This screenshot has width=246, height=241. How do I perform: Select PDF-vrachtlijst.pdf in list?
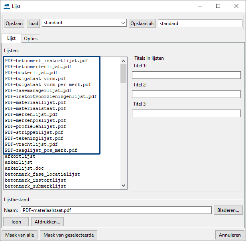pos(31,144)
